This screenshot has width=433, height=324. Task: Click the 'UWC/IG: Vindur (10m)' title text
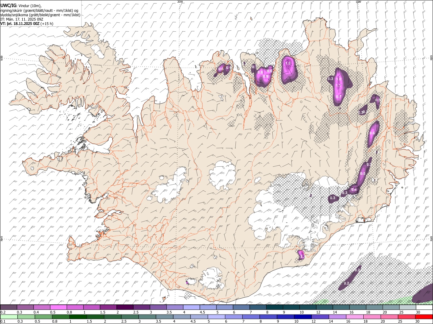click(21, 5)
